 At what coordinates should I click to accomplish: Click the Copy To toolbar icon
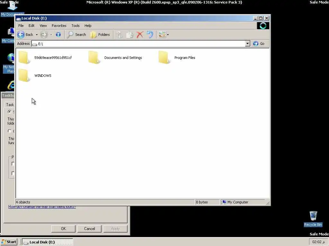click(x=129, y=35)
